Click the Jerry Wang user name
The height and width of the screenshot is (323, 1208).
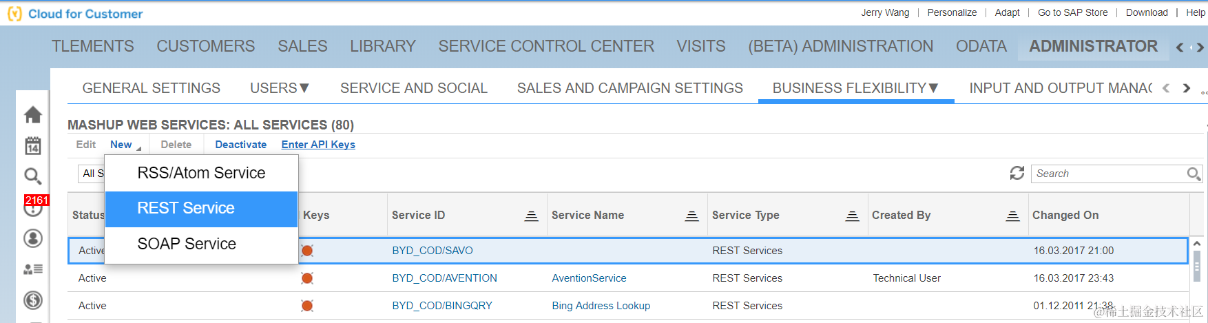(885, 12)
